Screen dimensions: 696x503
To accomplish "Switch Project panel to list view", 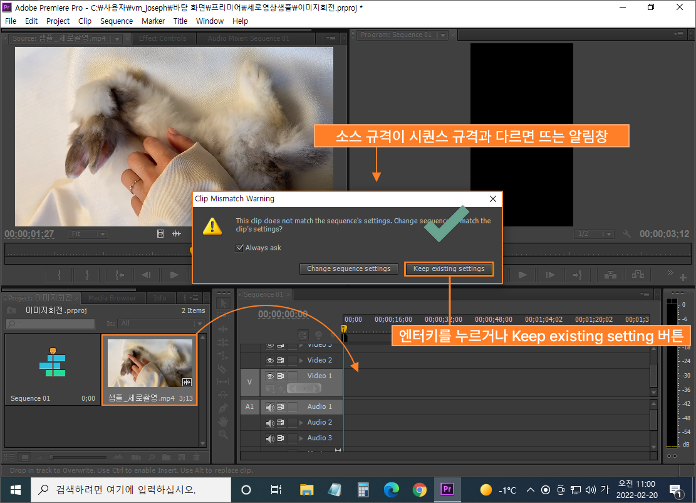I will click(x=10, y=457).
